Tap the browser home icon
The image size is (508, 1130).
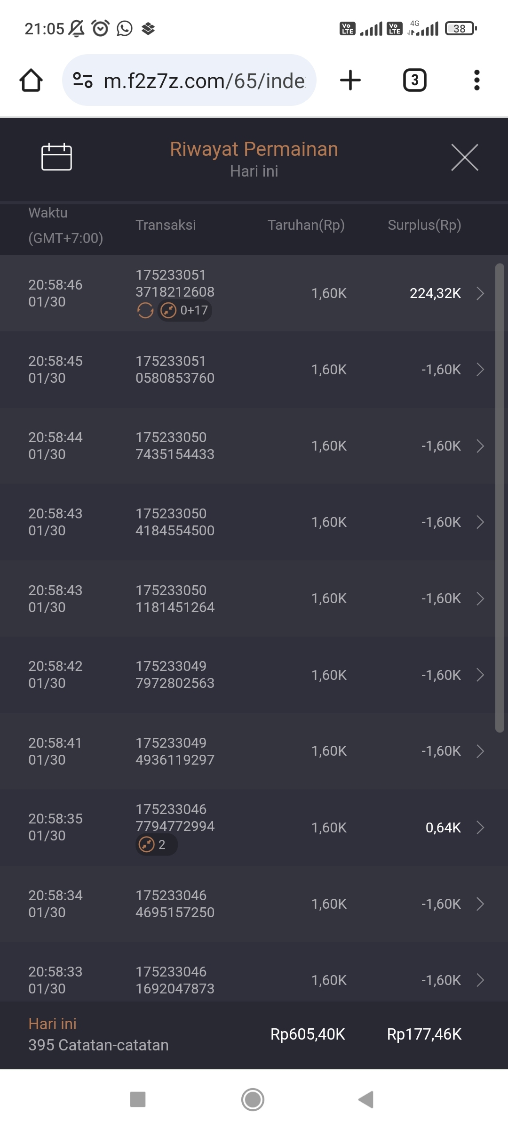[x=31, y=81]
